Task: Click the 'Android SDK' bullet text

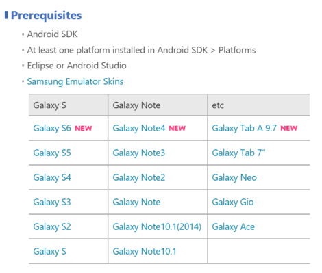Action: (52, 34)
